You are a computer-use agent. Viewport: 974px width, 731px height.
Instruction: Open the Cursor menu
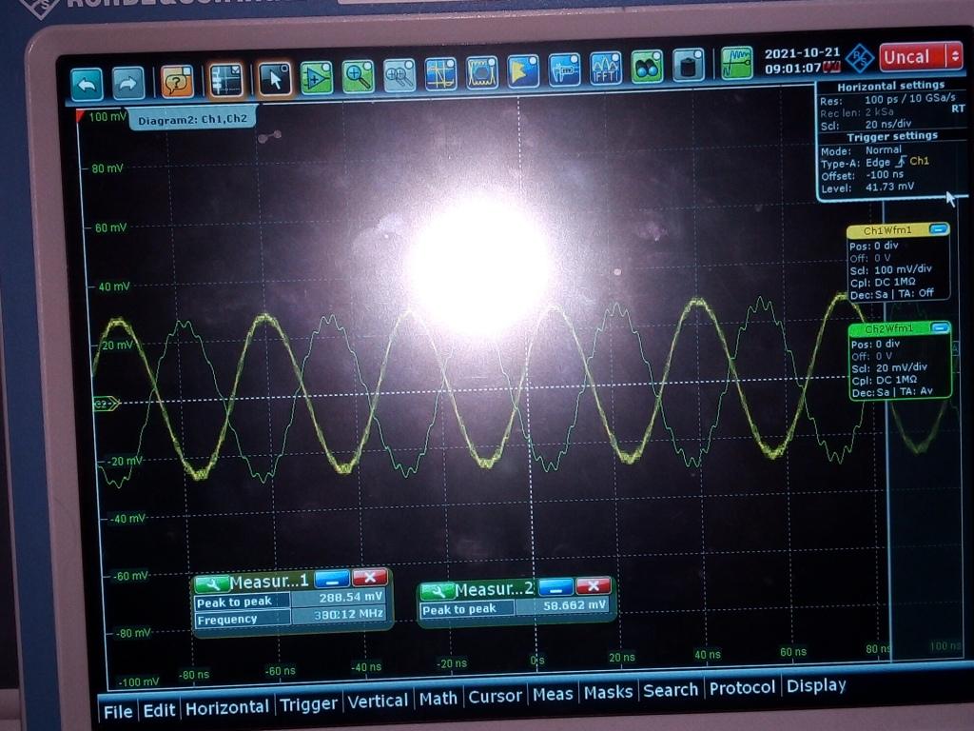coord(495,696)
